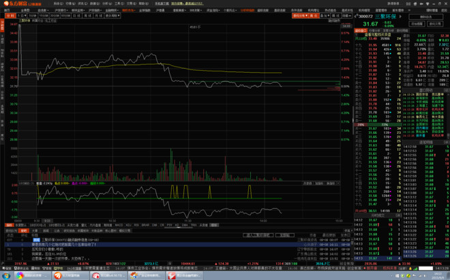
Task: Click the Shanghai index value 3197.96 in the status bar
Action: click(x=20, y=264)
